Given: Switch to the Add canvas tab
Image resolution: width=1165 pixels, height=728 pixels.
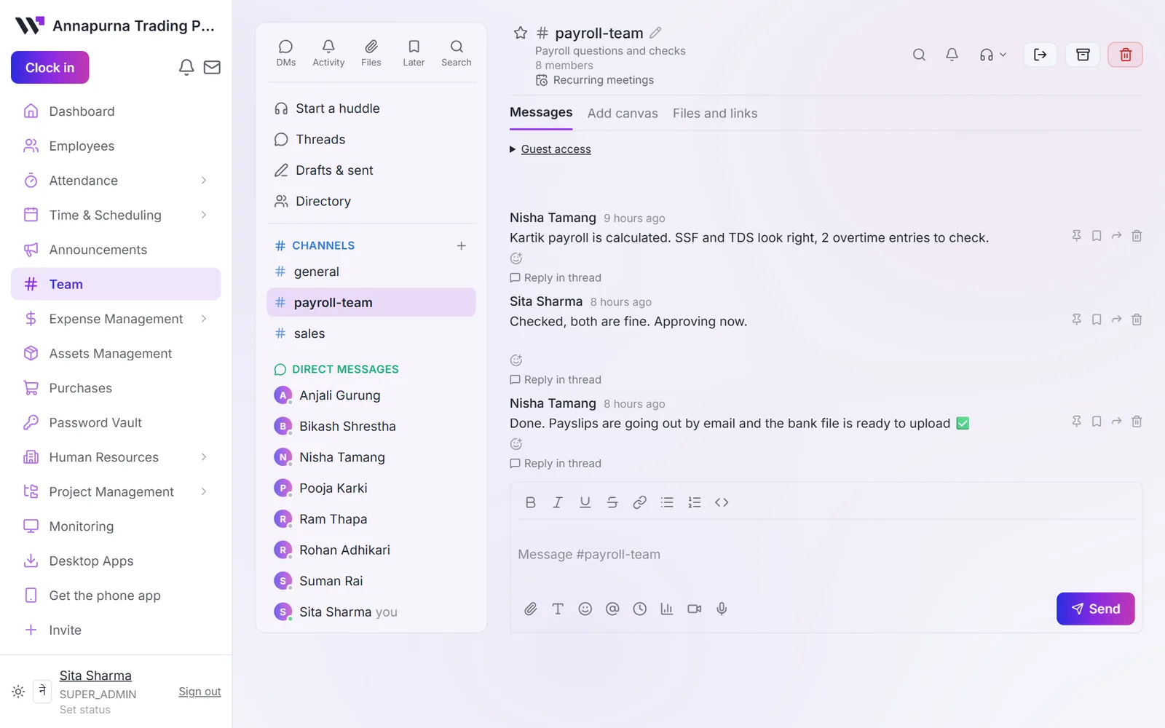Looking at the screenshot, I should coord(623,114).
